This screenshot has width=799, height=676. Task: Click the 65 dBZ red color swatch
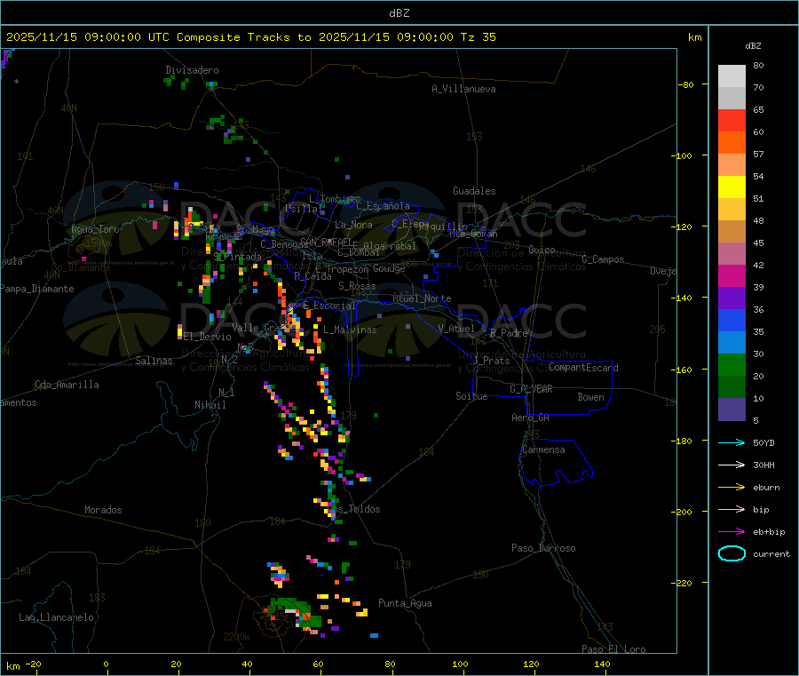coord(732,120)
